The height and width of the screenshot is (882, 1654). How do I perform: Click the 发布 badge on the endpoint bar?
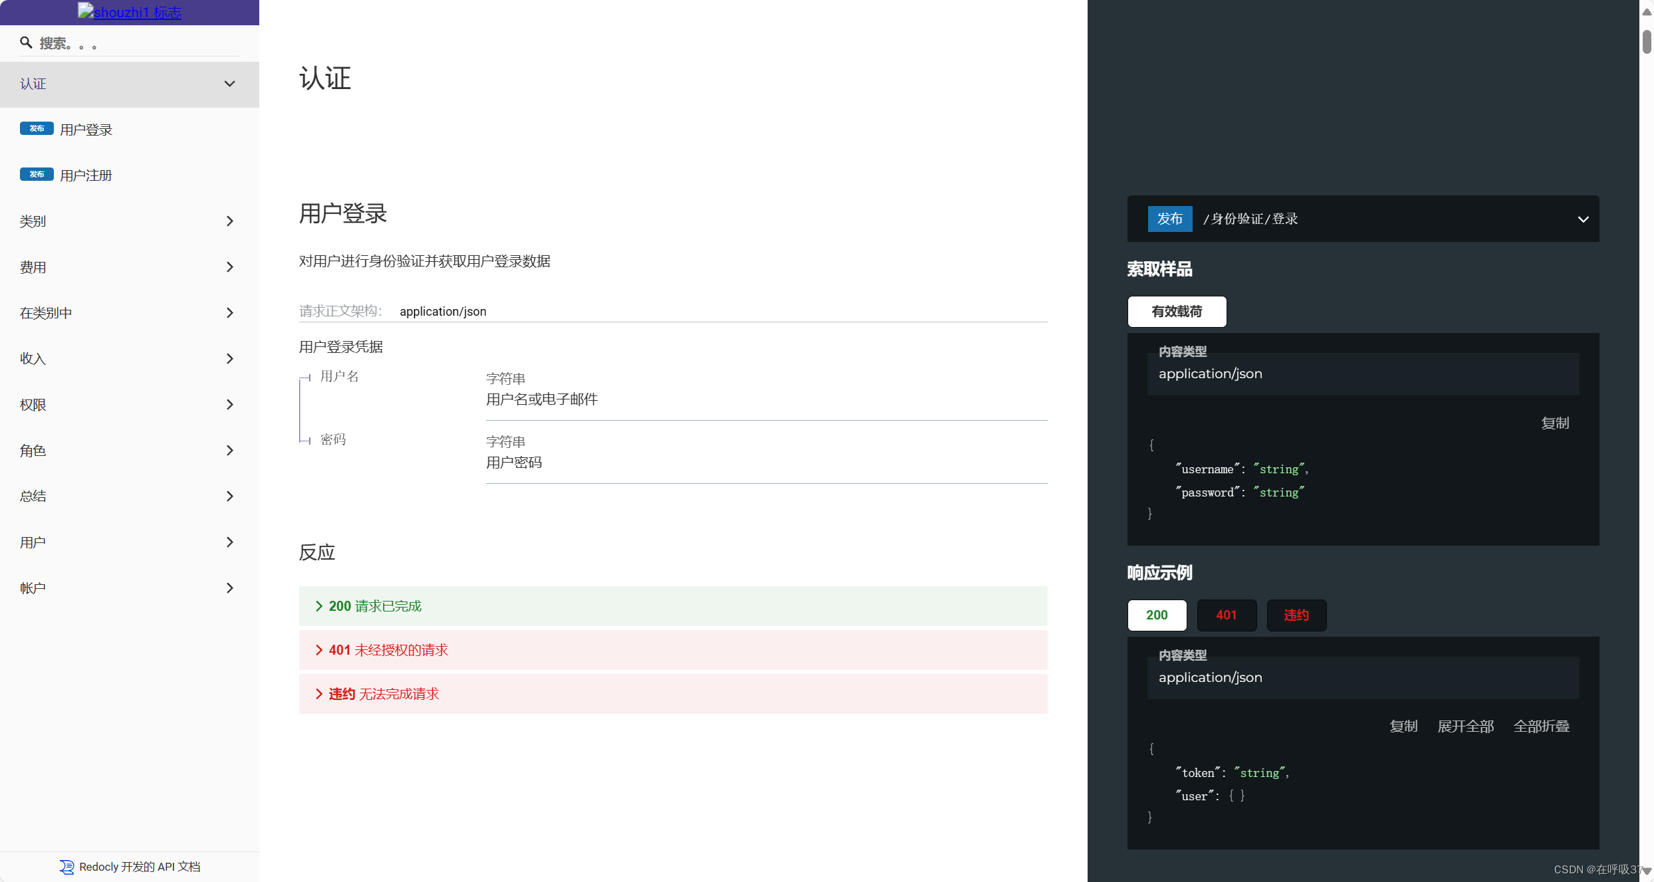(x=1169, y=219)
